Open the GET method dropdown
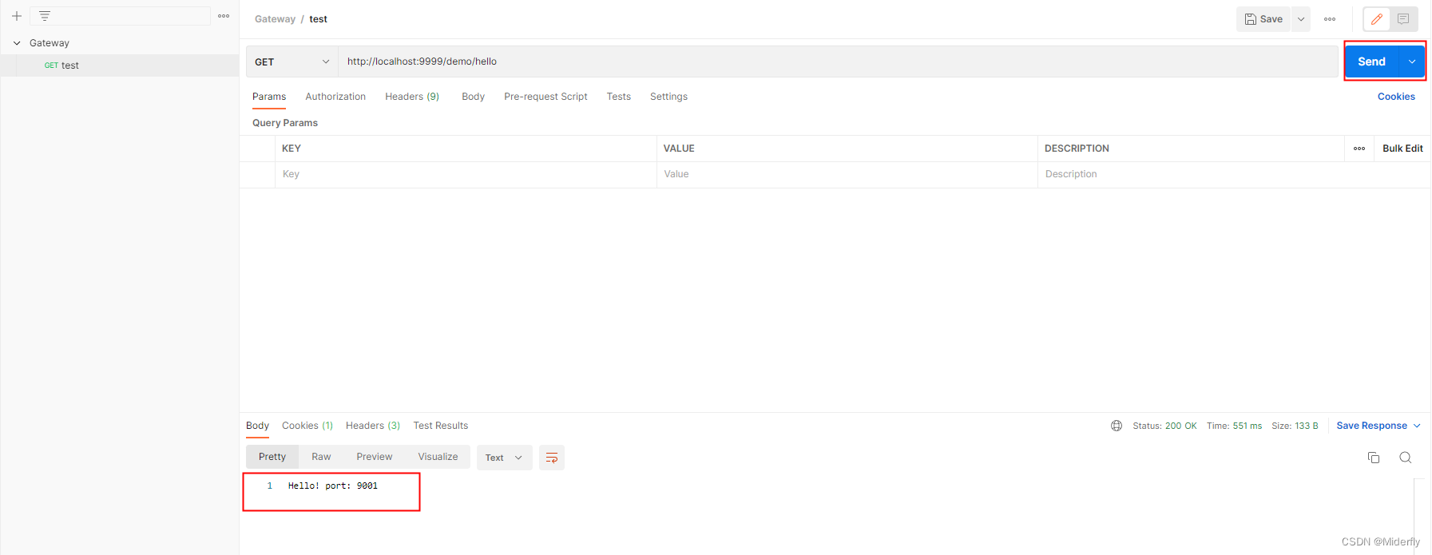This screenshot has height=555, width=1432. point(292,61)
